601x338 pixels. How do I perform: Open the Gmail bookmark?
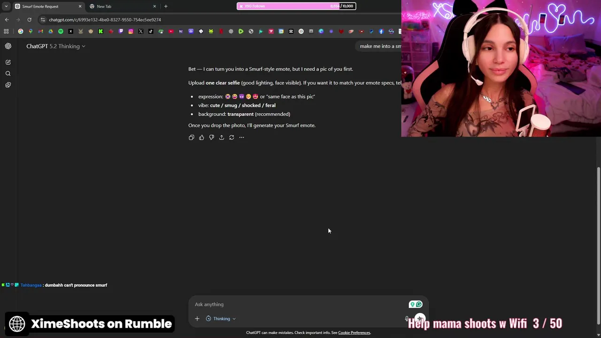coord(40,31)
